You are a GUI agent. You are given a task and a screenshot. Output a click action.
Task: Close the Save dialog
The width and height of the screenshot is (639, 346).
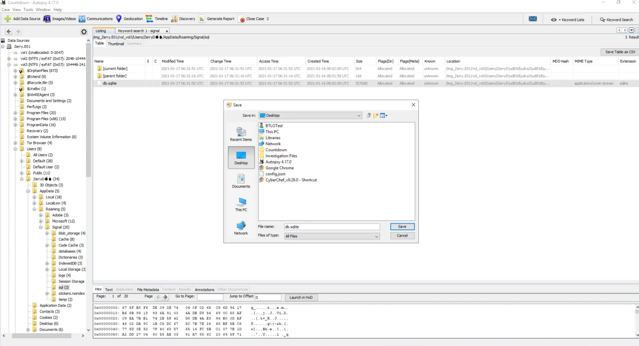pos(413,105)
